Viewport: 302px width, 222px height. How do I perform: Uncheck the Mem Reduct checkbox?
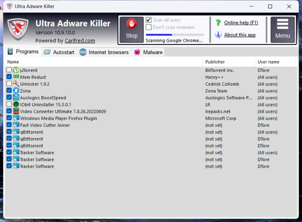[9, 77]
